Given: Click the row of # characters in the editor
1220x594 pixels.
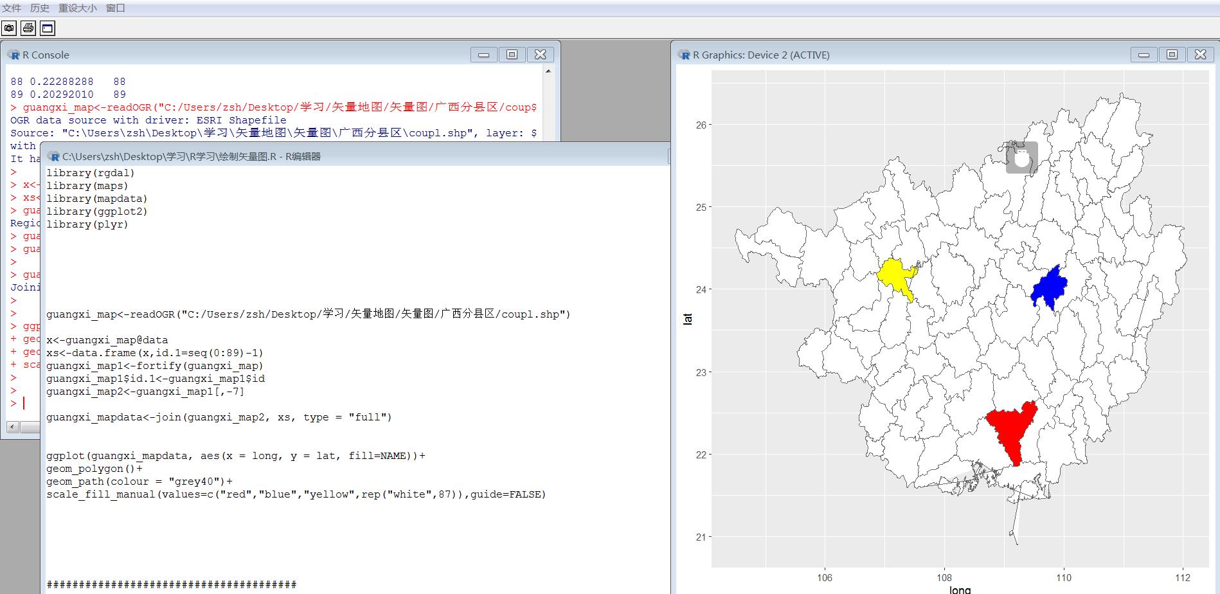Looking at the screenshot, I should pyautogui.click(x=172, y=584).
